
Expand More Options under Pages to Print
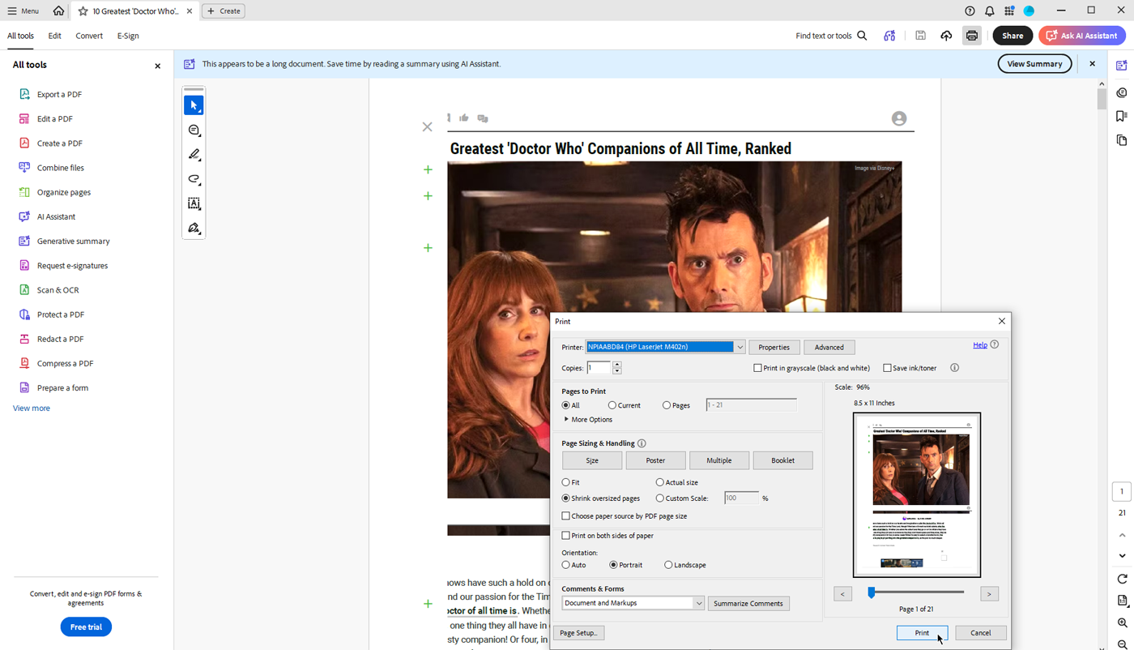[588, 420]
